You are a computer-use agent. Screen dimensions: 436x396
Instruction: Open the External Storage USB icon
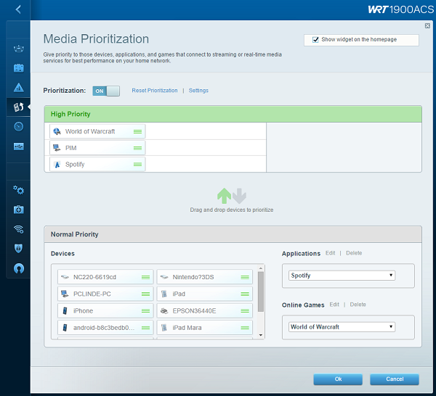click(x=19, y=147)
